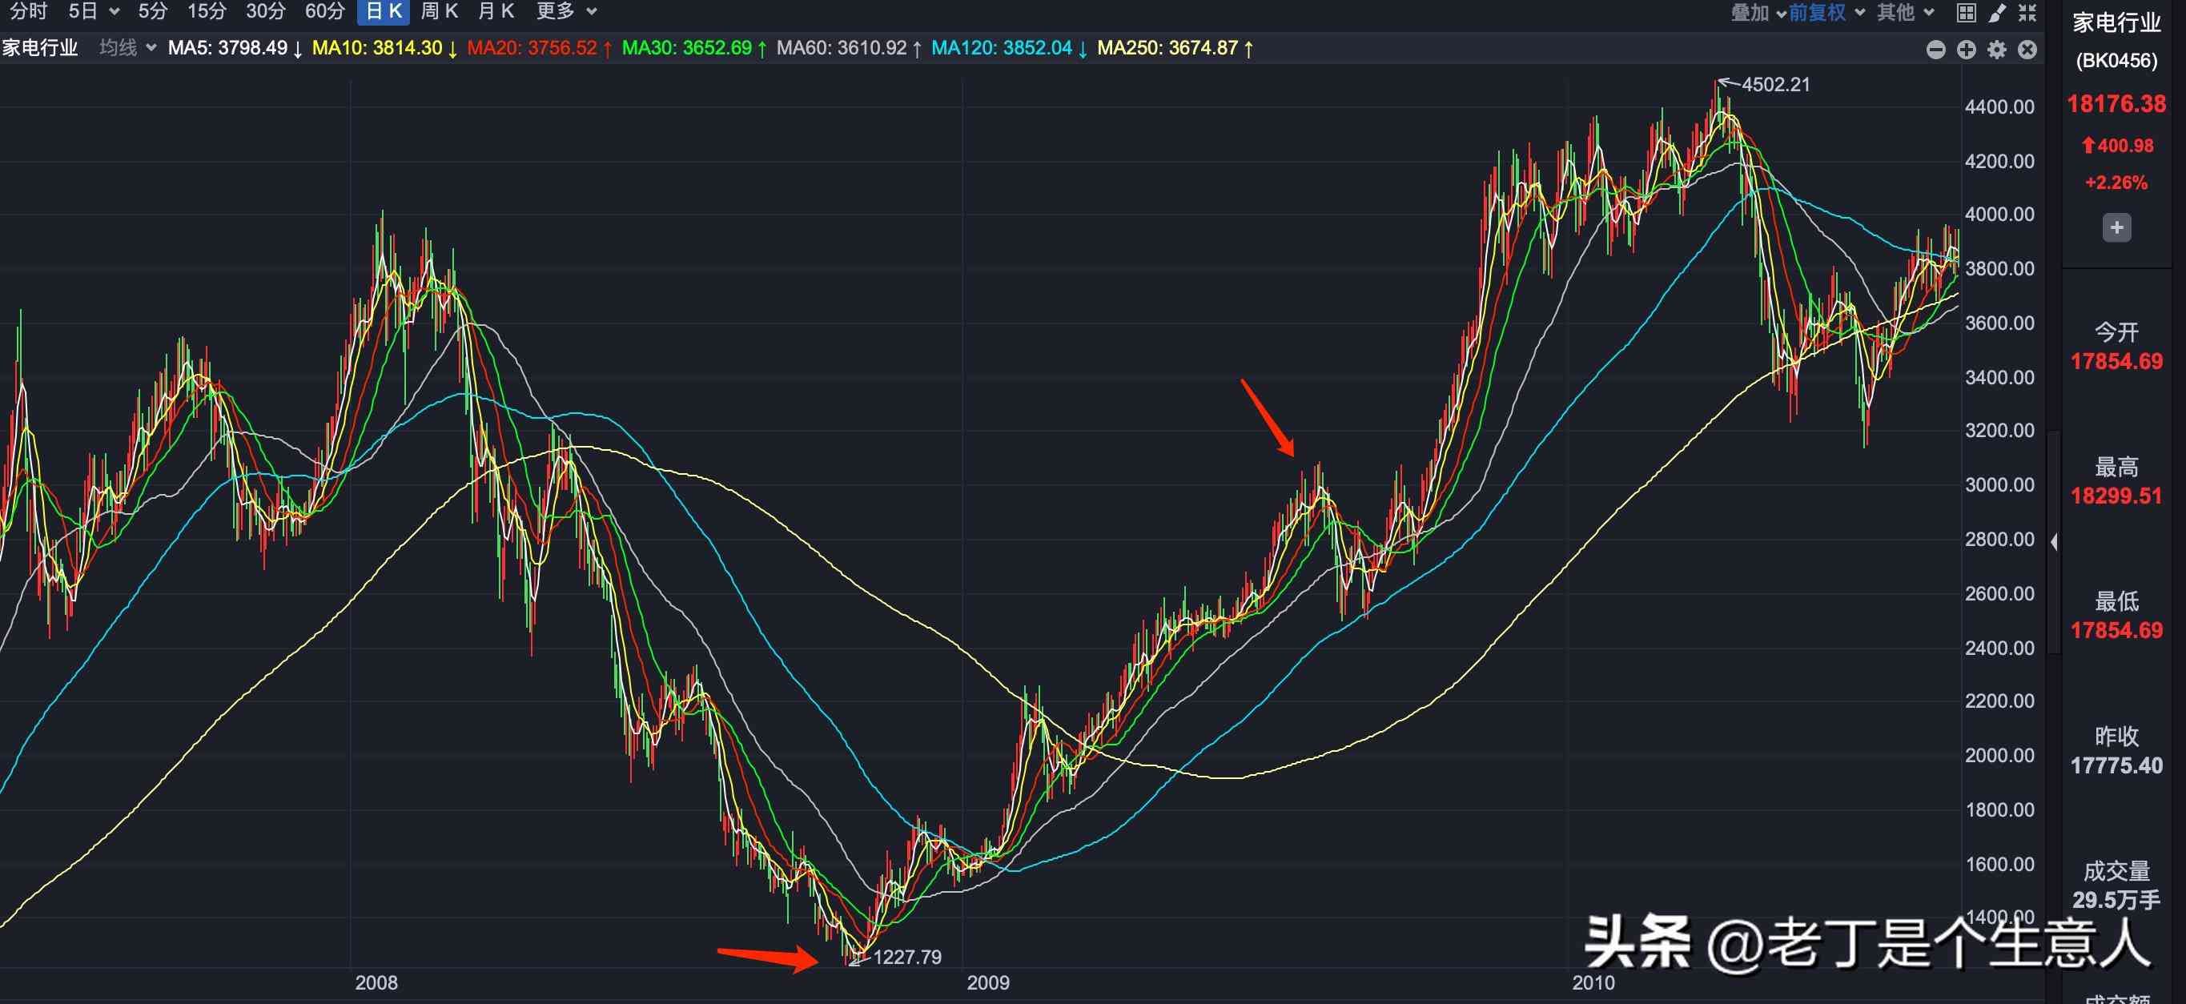Open moving average settings gear
The width and height of the screenshot is (2186, 1004).
pyautogui.click(x=1997, y=50)
